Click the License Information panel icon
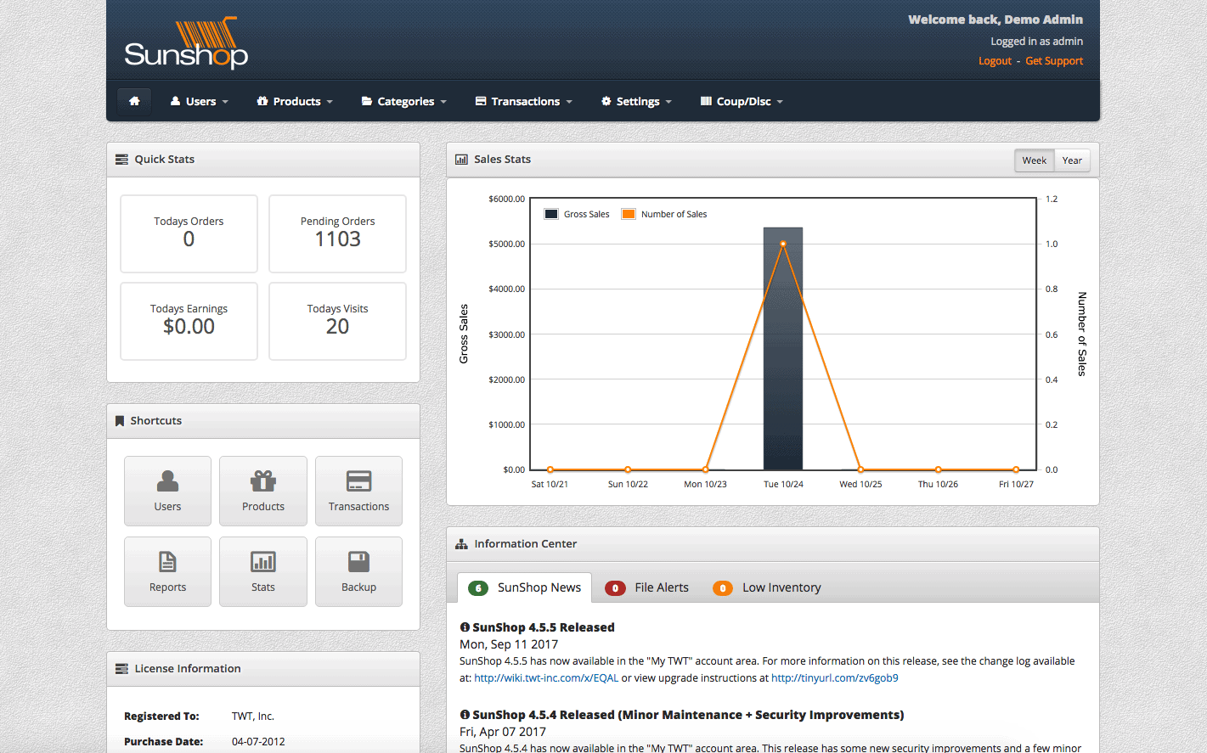Image resolution: width=1207 pixels, height=753 pixels. (x=121, y=669)
